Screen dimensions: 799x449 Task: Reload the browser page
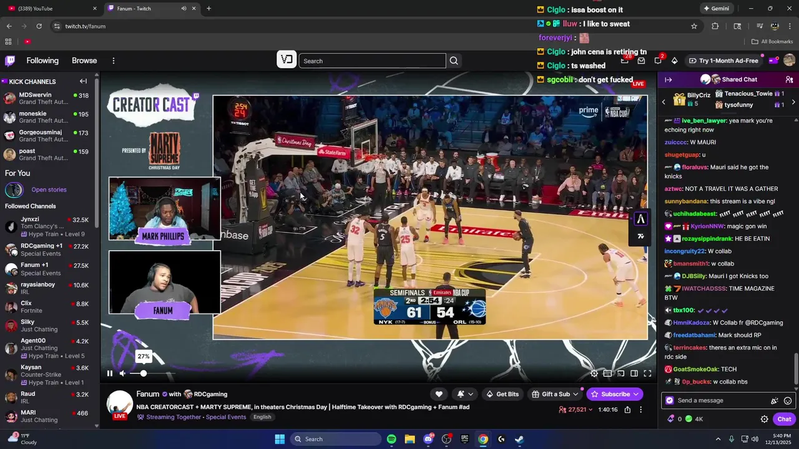[x=39, y=26]
